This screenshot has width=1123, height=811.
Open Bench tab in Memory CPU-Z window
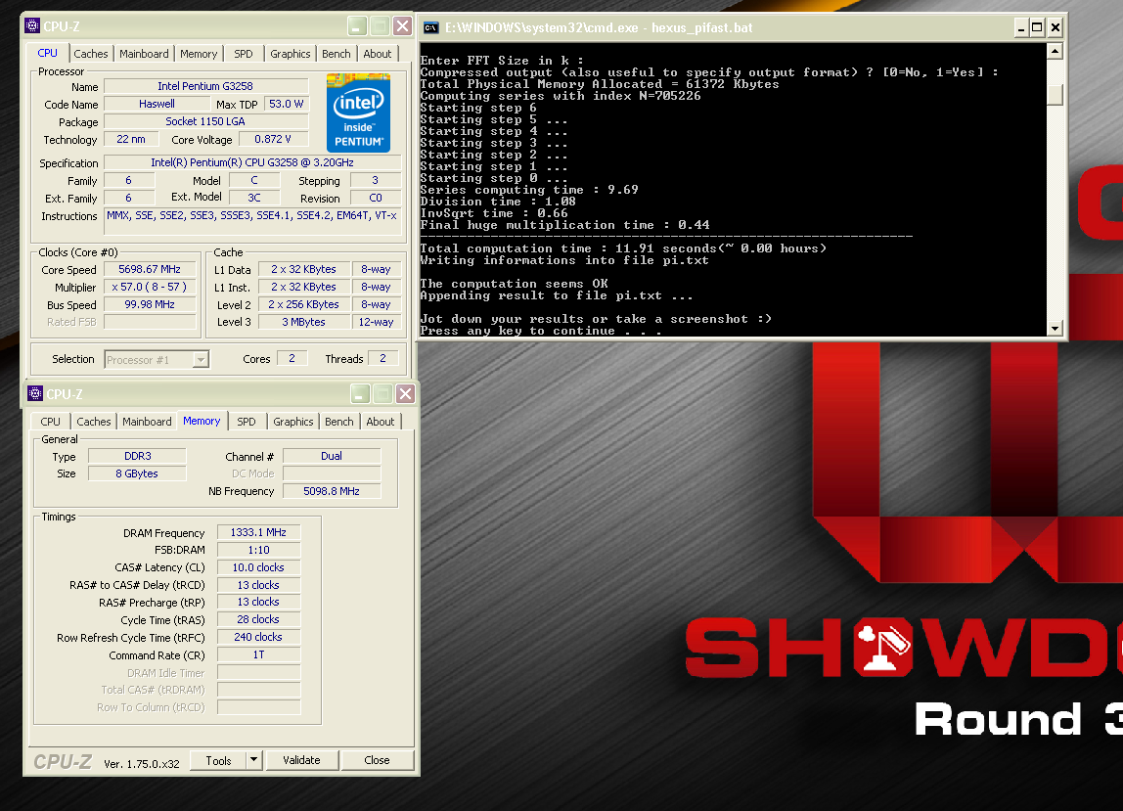(x=338, y=422)
